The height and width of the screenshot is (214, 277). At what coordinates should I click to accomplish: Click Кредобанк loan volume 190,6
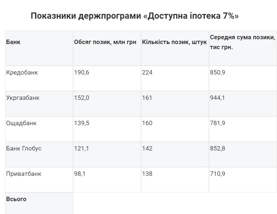point(107,79)
